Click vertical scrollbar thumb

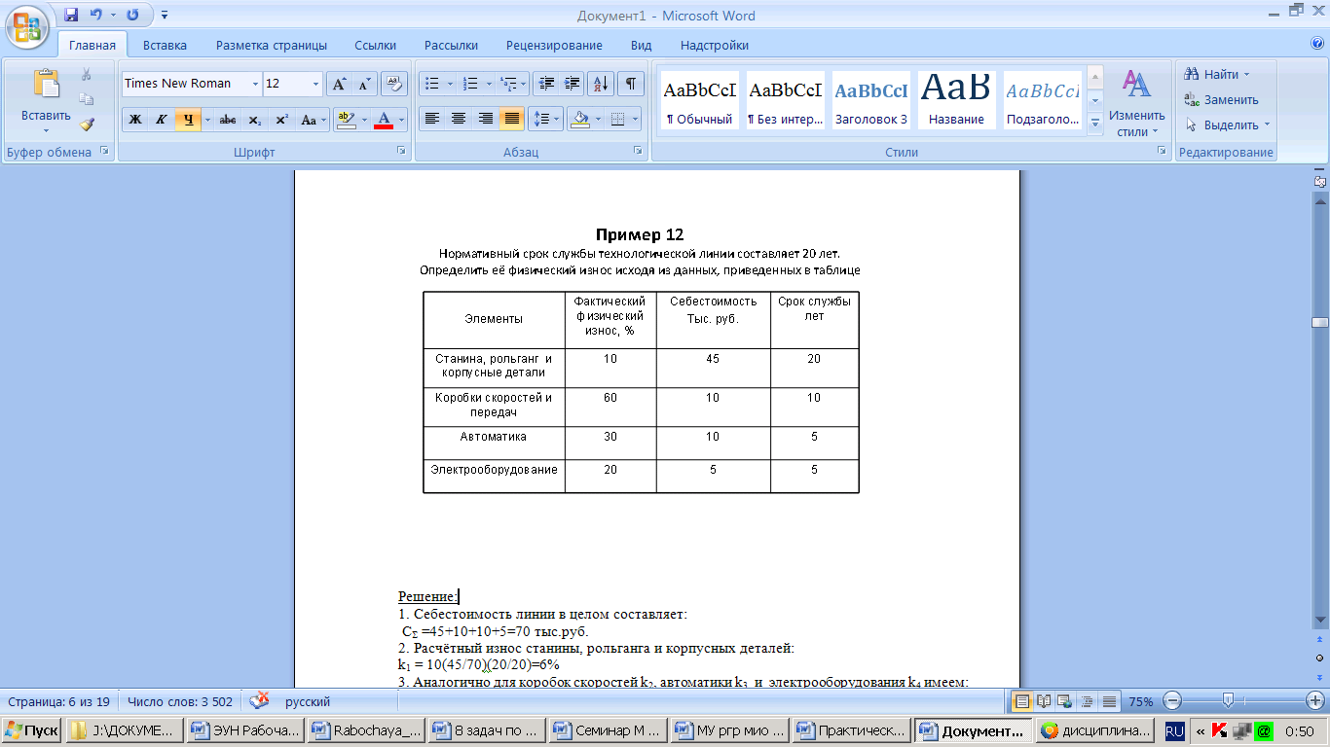coord(1319,323)
